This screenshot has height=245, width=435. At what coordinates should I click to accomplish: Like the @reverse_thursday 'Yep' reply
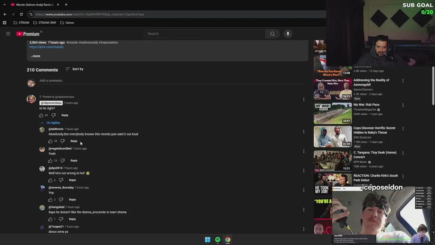(x=50, y=200)
